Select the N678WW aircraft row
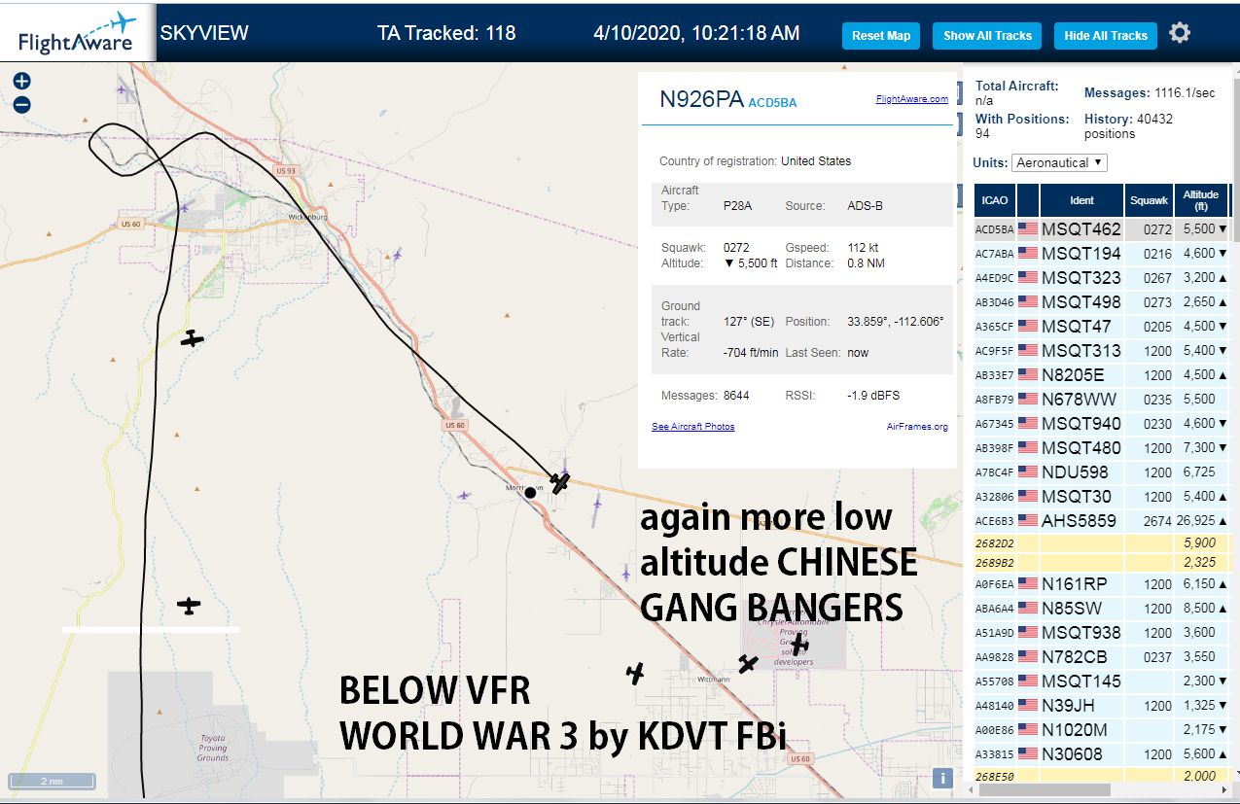1240x804 pixels. tap(1103, 400)
